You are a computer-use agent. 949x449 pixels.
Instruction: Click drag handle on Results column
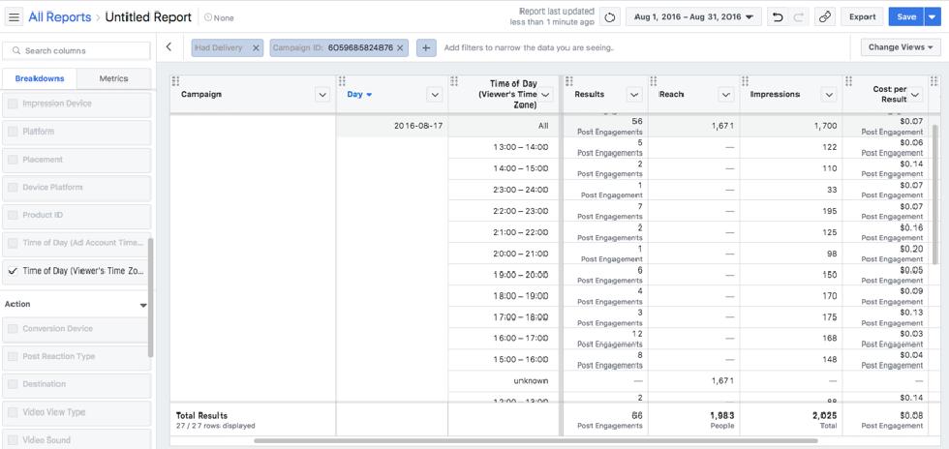tap(569, 81)
